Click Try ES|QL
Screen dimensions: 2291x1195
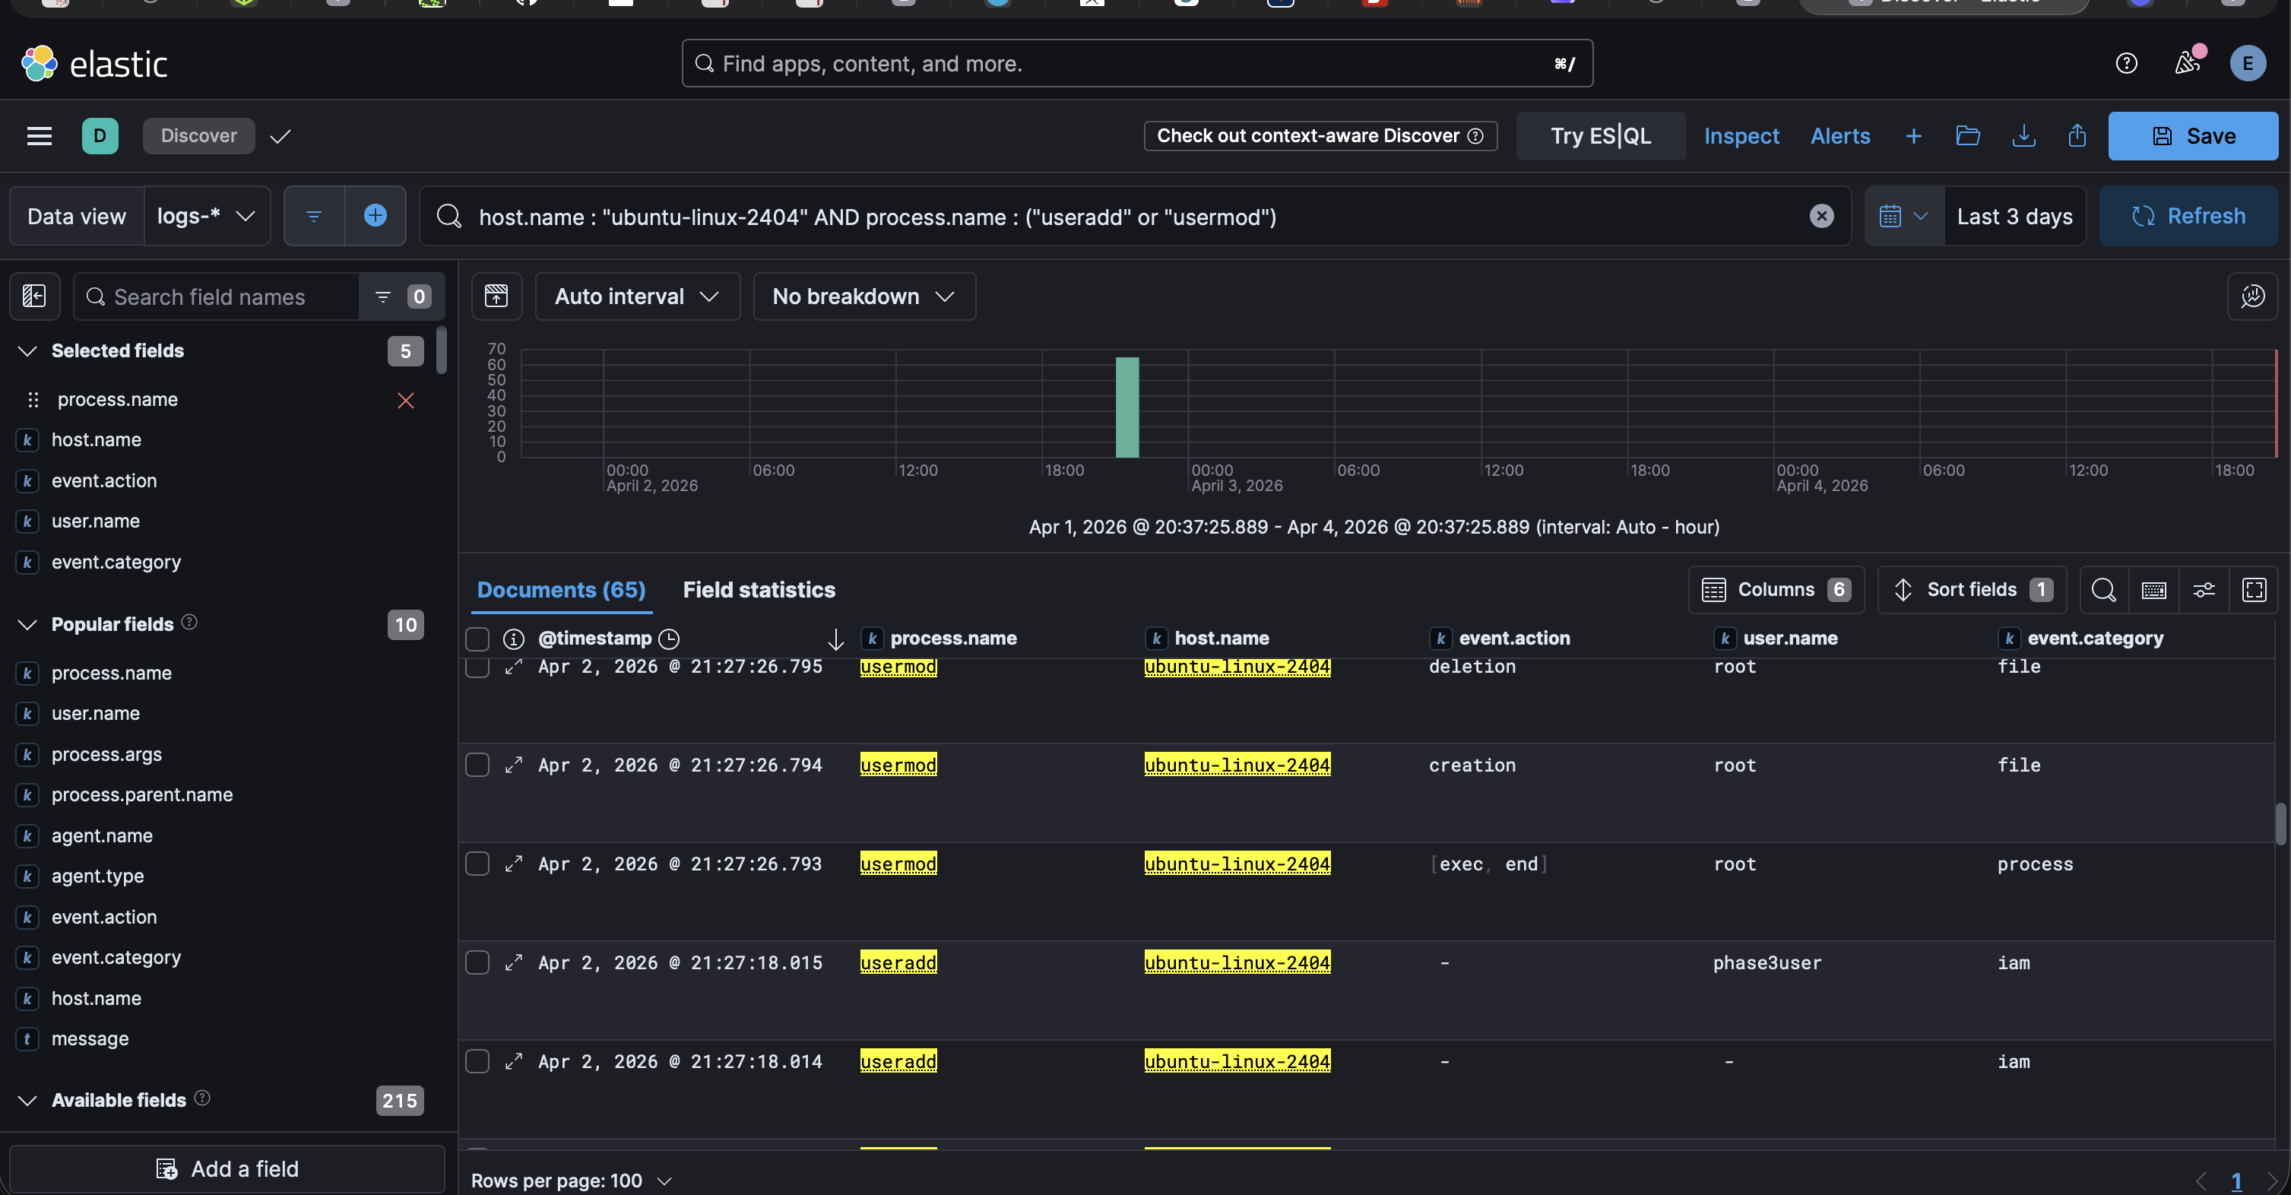(1600, 136)
